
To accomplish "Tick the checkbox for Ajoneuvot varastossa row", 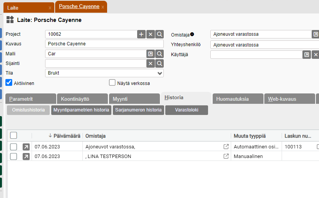I will pos(13,147).
